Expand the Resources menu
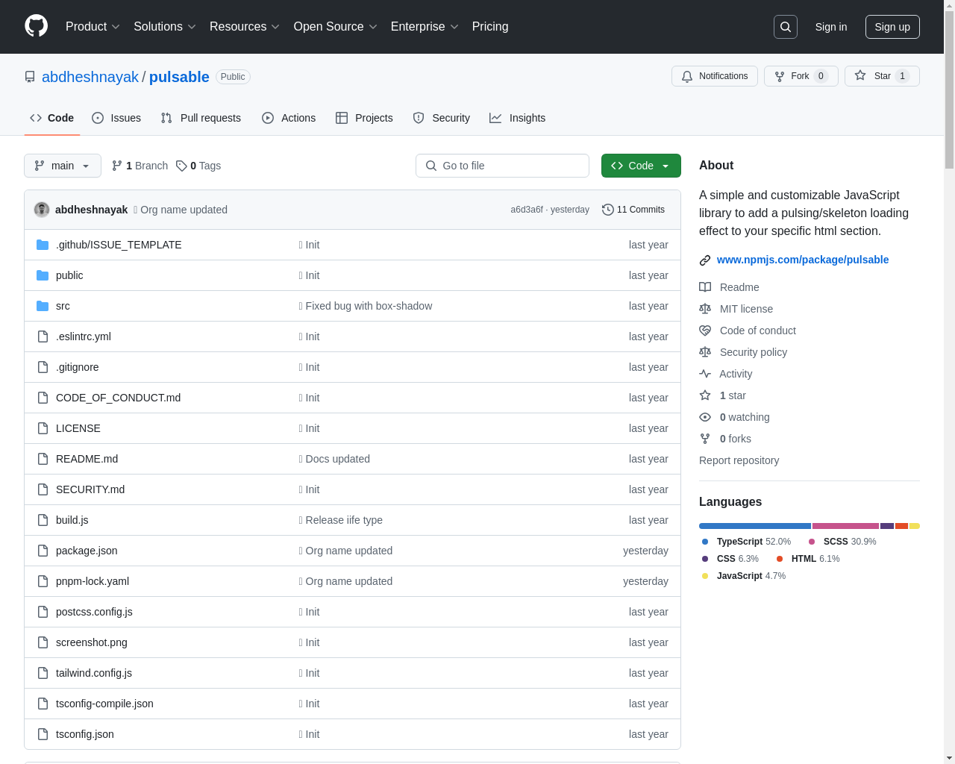Image resolution: width=955 pixels, height=764 pixels. click(x=245, y=27)
